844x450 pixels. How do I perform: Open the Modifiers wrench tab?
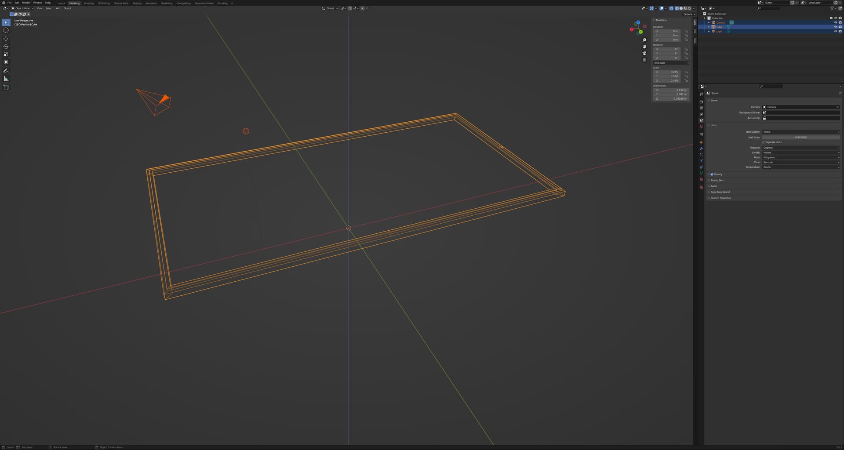click(x=701, y=149)
